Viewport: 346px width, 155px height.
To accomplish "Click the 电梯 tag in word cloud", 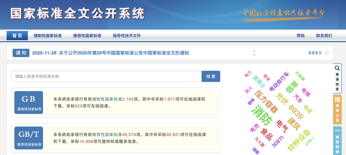I will pos(306,92).
